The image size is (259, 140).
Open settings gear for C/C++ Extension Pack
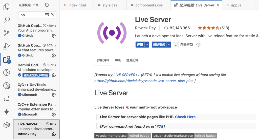pos(54,115)
